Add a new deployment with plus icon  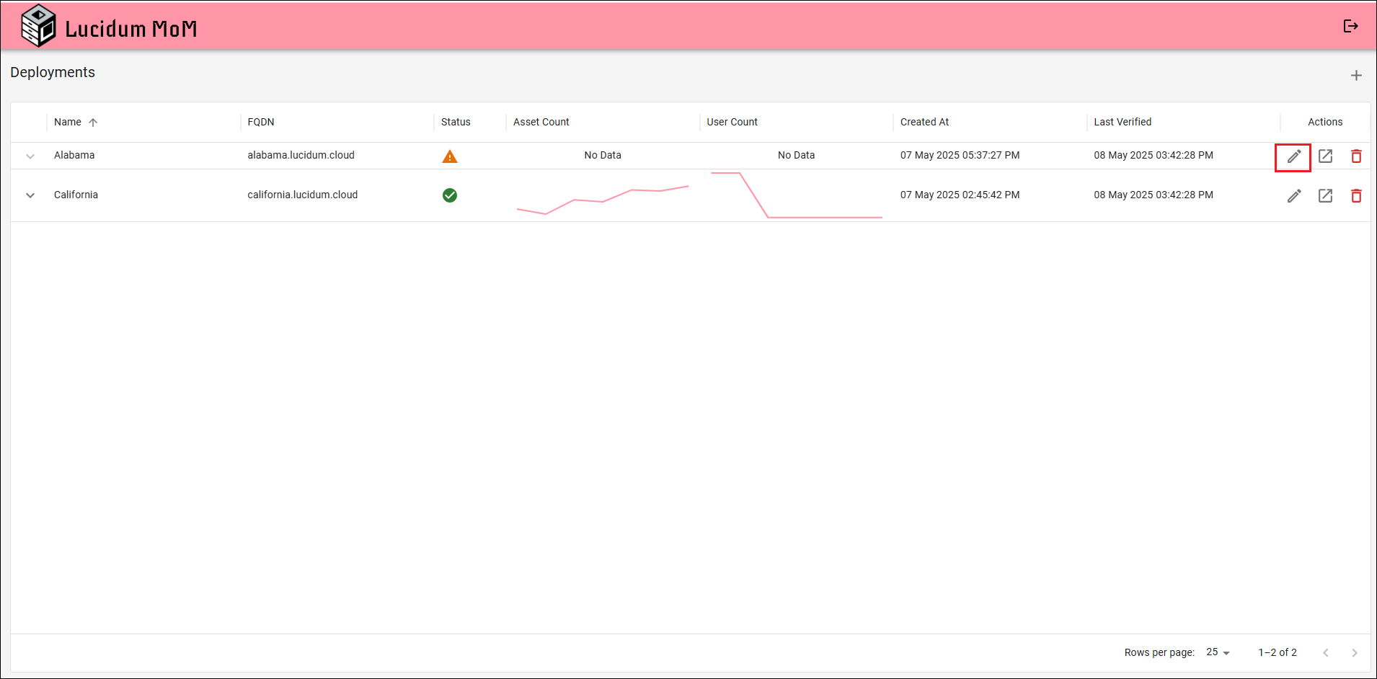click(1355, 76)
